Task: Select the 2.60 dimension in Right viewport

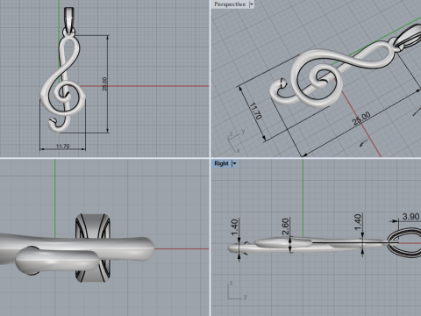Action: click(x=286, y=226)
